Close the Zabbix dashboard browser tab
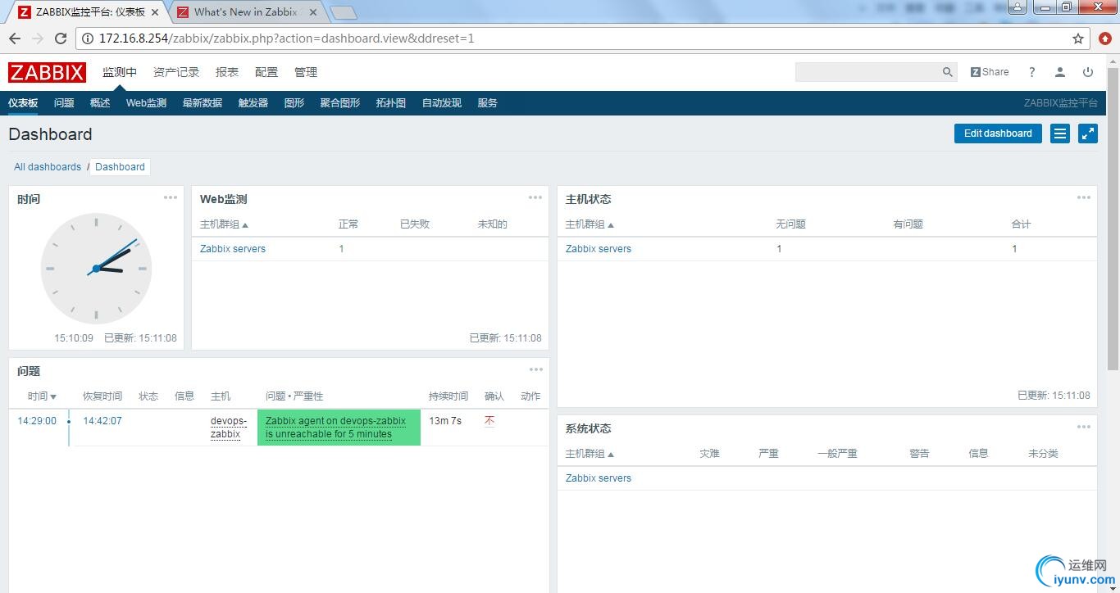This screenshot has width=1120, height=593. (156, 12)
